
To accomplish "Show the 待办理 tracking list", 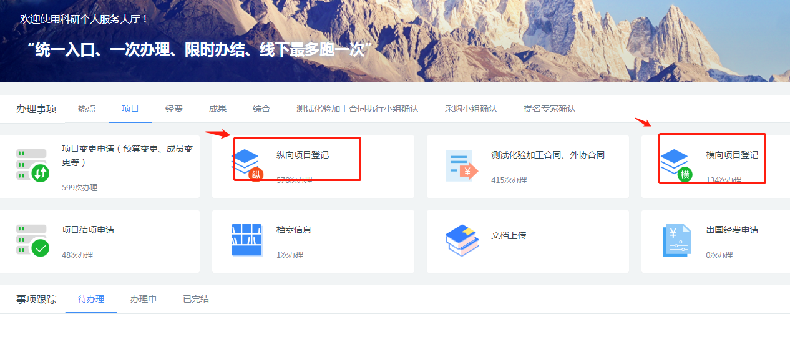I will (x=91, y=299).
